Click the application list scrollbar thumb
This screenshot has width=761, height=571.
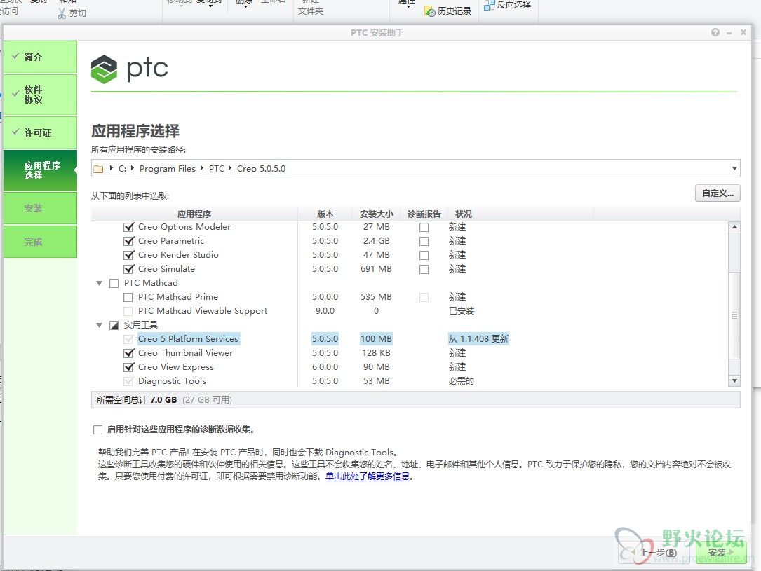coord(735,315)
